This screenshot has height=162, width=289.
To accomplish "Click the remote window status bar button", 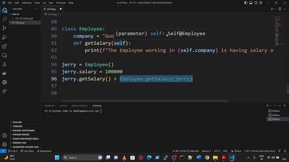I will 3,151.
